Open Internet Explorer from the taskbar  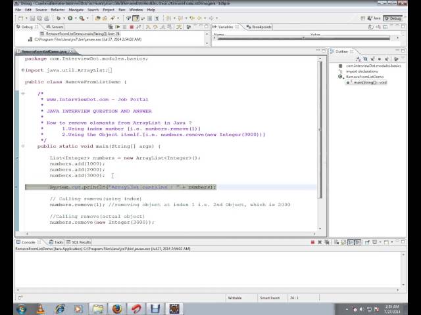60,309
